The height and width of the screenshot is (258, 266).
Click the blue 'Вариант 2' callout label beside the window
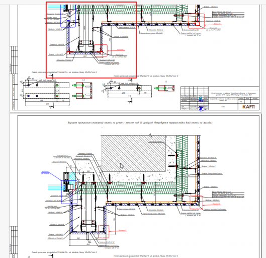point(45,172)
